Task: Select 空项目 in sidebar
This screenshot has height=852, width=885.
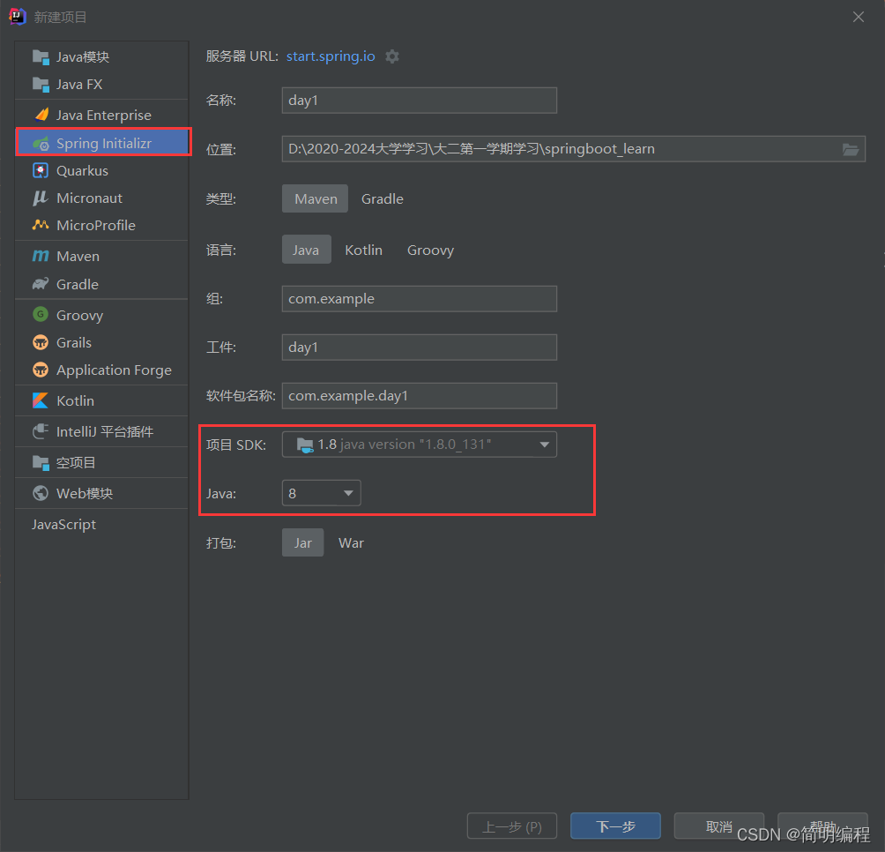Action: click(x=101, y=463)
